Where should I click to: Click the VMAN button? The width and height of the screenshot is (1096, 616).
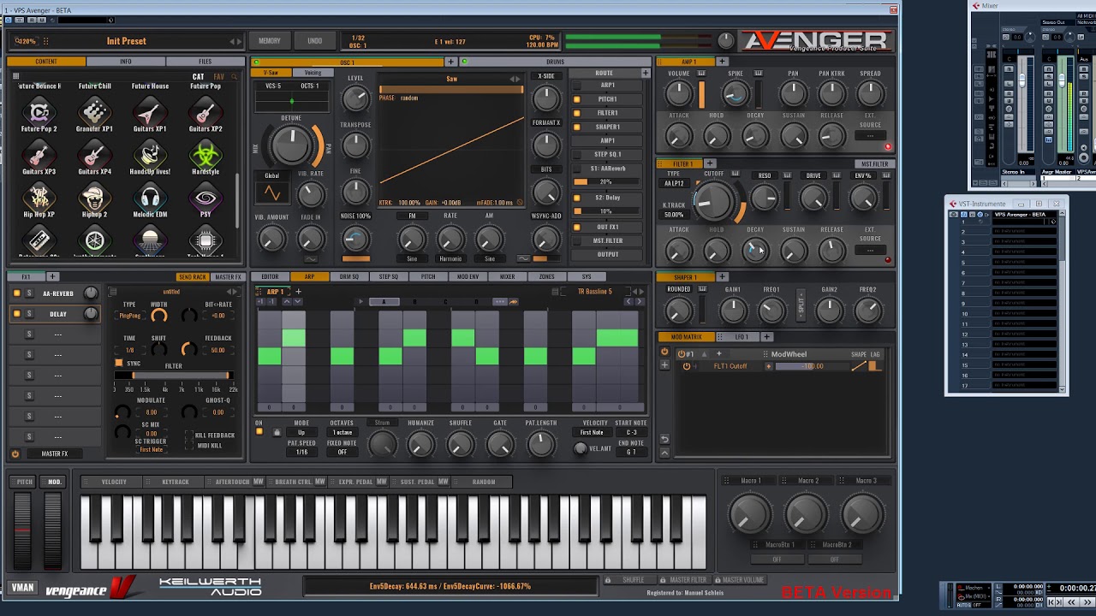(22, 588)
